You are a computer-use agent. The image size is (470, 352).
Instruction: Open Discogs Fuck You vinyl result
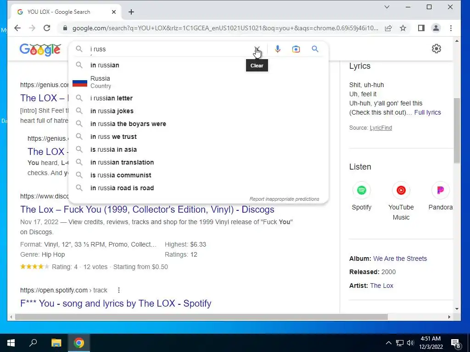point(147,209)
